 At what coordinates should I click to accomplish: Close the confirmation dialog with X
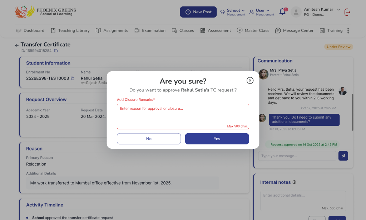pyautogui.click(x=250, y=80)
